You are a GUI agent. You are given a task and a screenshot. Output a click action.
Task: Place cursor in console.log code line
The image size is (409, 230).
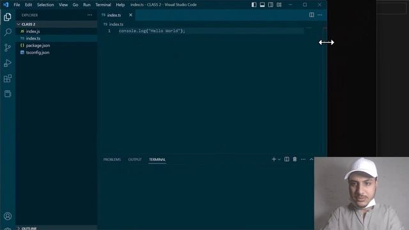(152, 31)
